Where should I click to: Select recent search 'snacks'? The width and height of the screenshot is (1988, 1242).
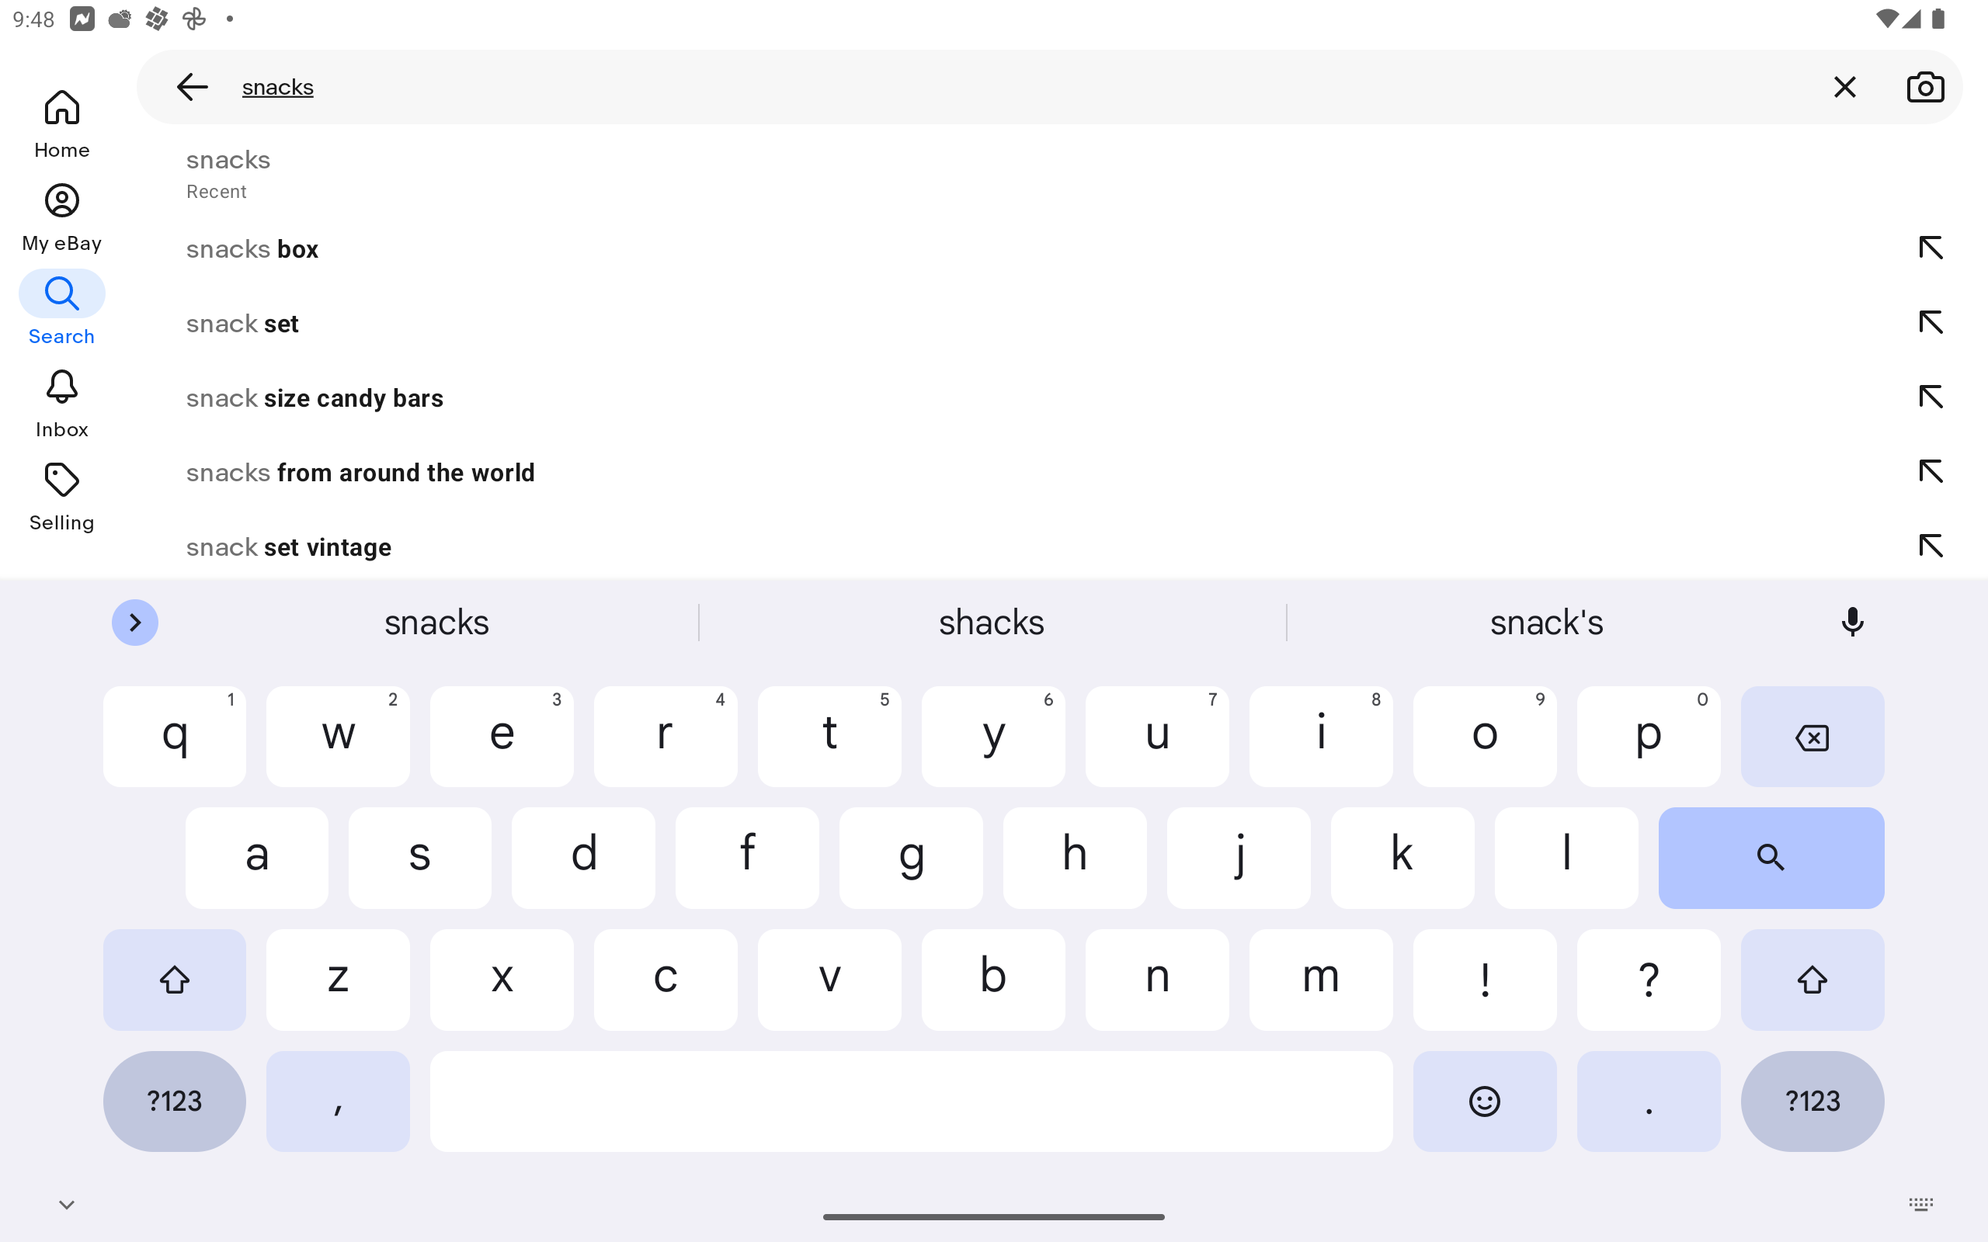pos(228,172)
